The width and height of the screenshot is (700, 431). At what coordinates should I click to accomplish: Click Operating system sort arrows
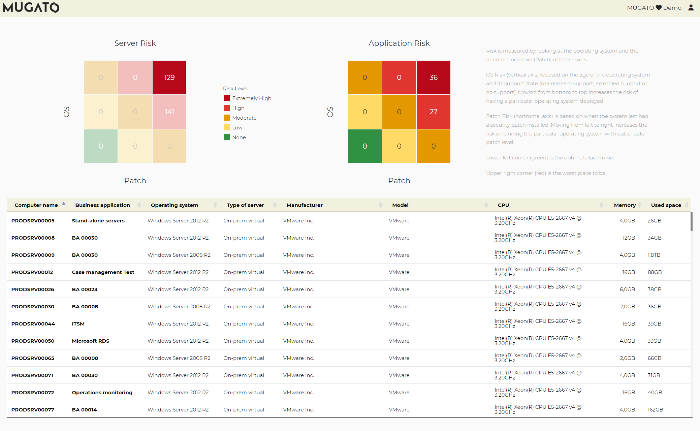coord(215,205)
